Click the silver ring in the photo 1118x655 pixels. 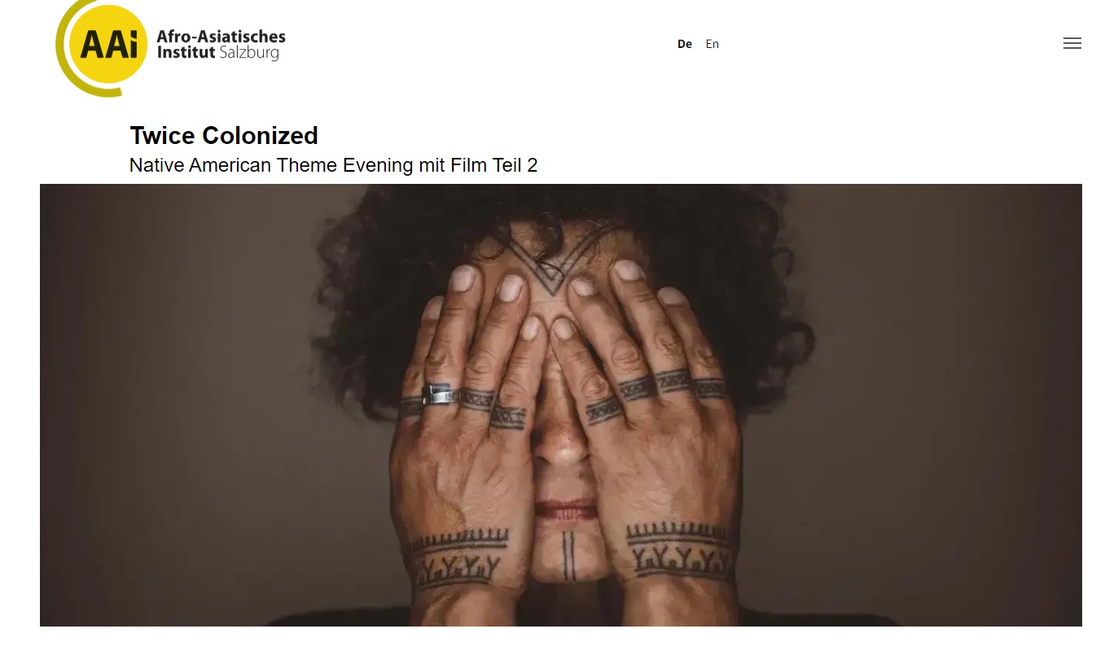[x=438, y=394]
